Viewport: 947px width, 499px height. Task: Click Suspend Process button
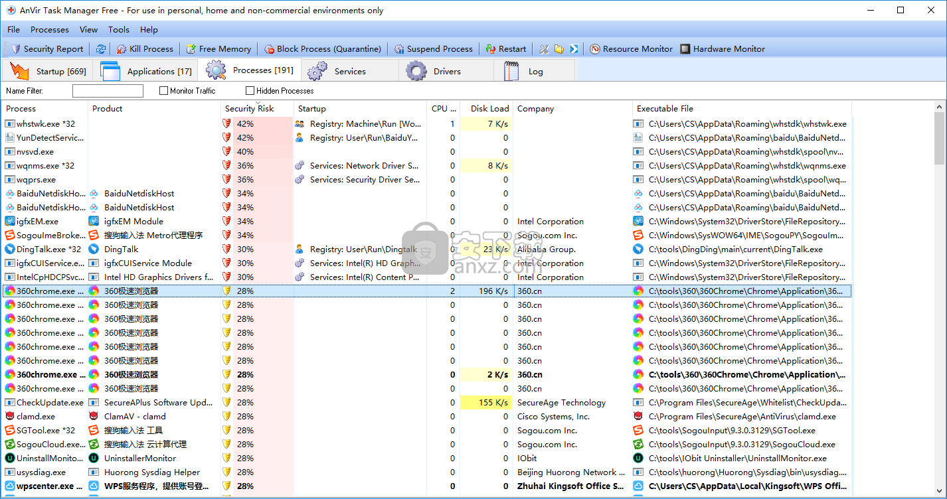434,48
